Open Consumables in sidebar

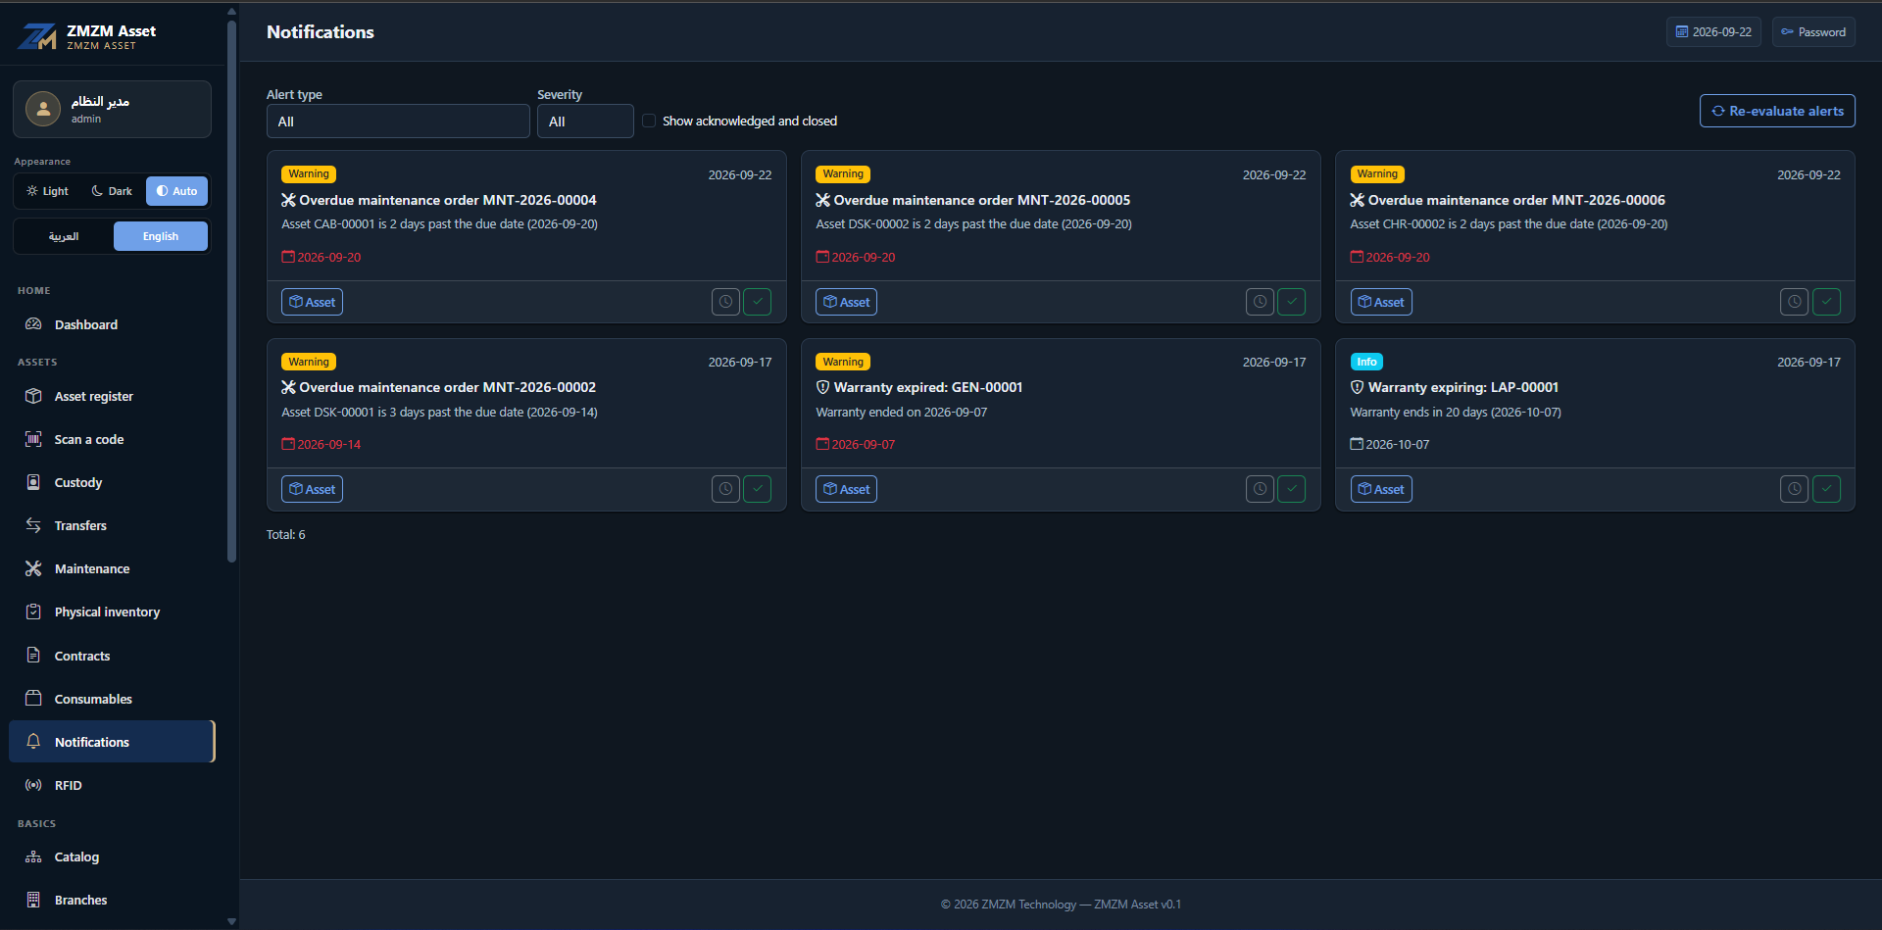(112, 699)
